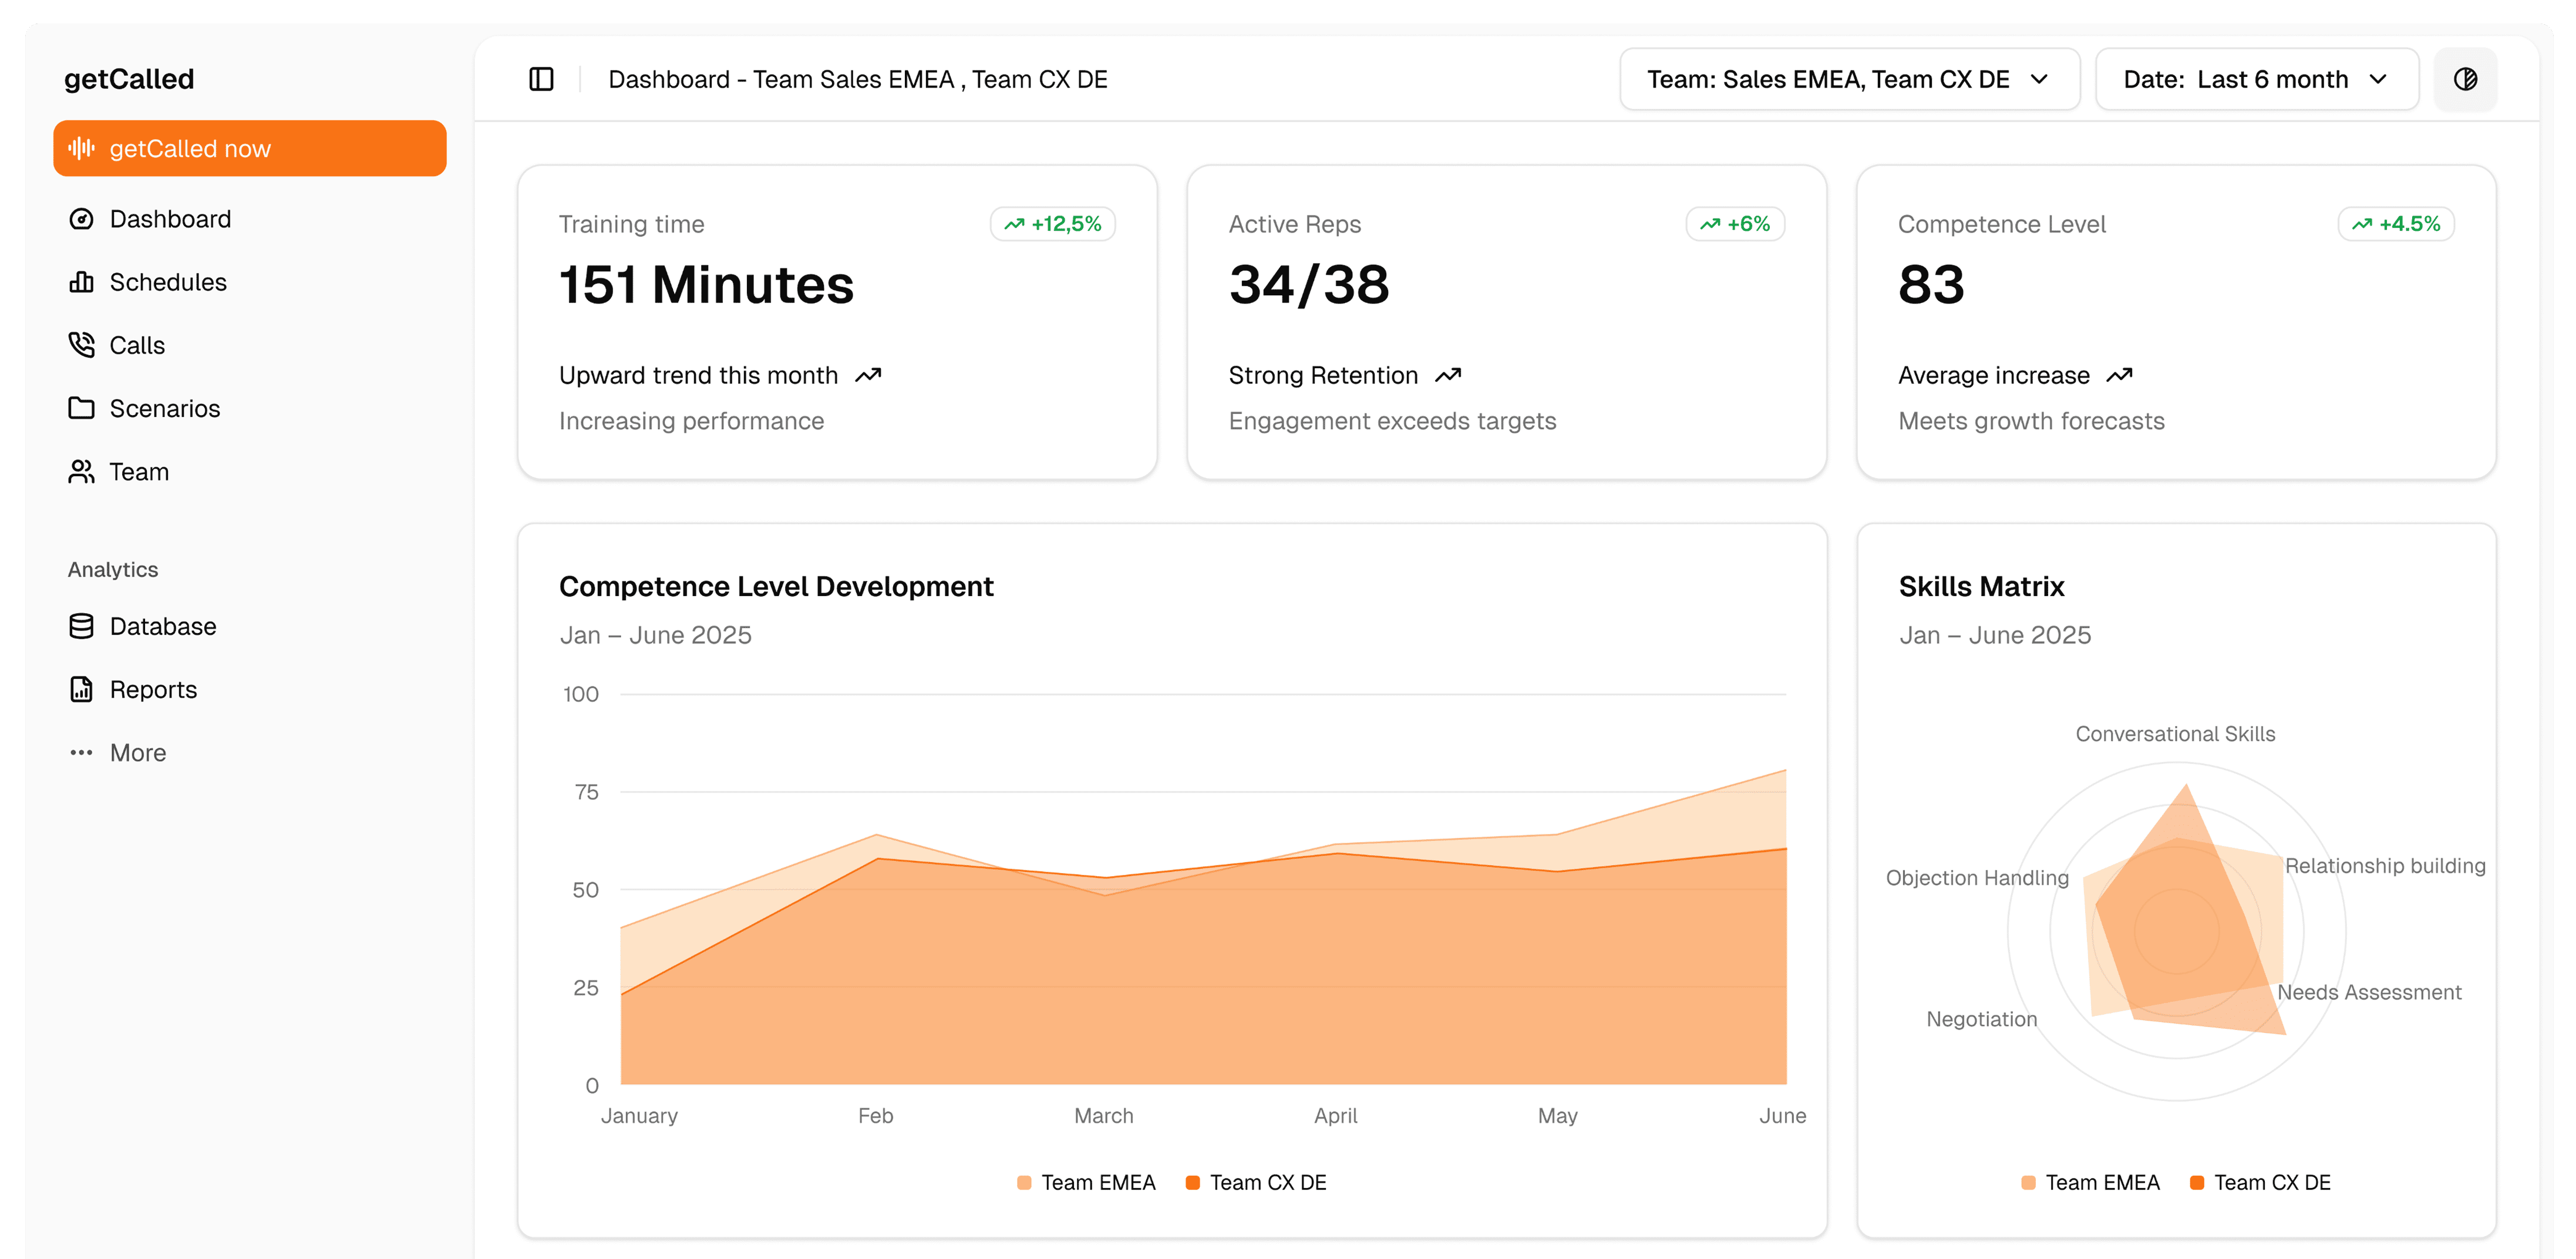Click the sidebar collapse panel icon
The height and width of the screenshot is (1259, 2576).
541,79
